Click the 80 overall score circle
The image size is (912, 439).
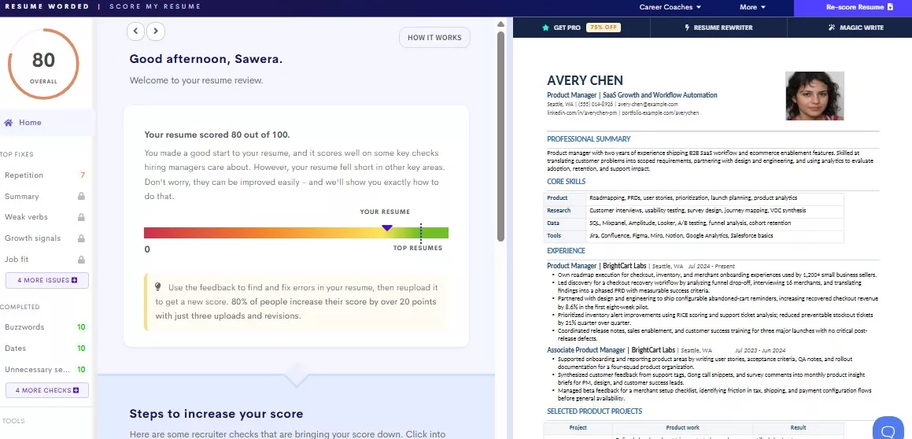coord(43,64)
